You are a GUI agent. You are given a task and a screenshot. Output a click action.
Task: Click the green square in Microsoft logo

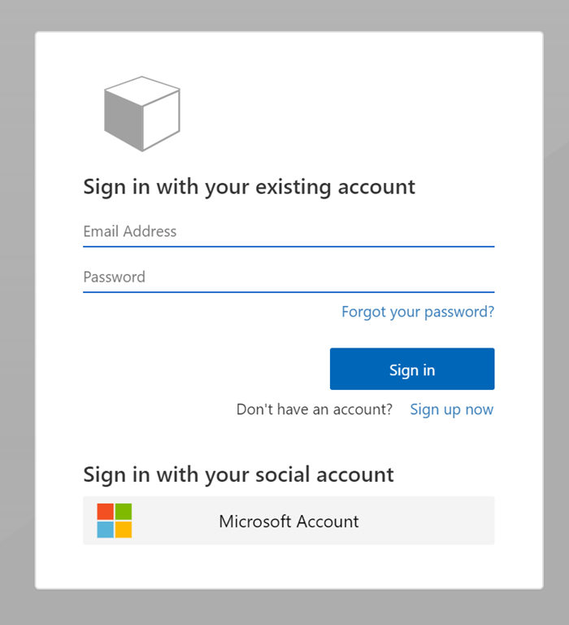point(124,512)
